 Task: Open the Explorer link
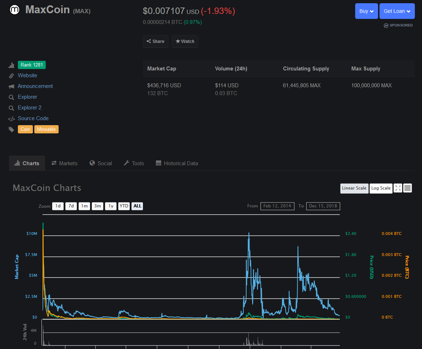pos(28,97)
